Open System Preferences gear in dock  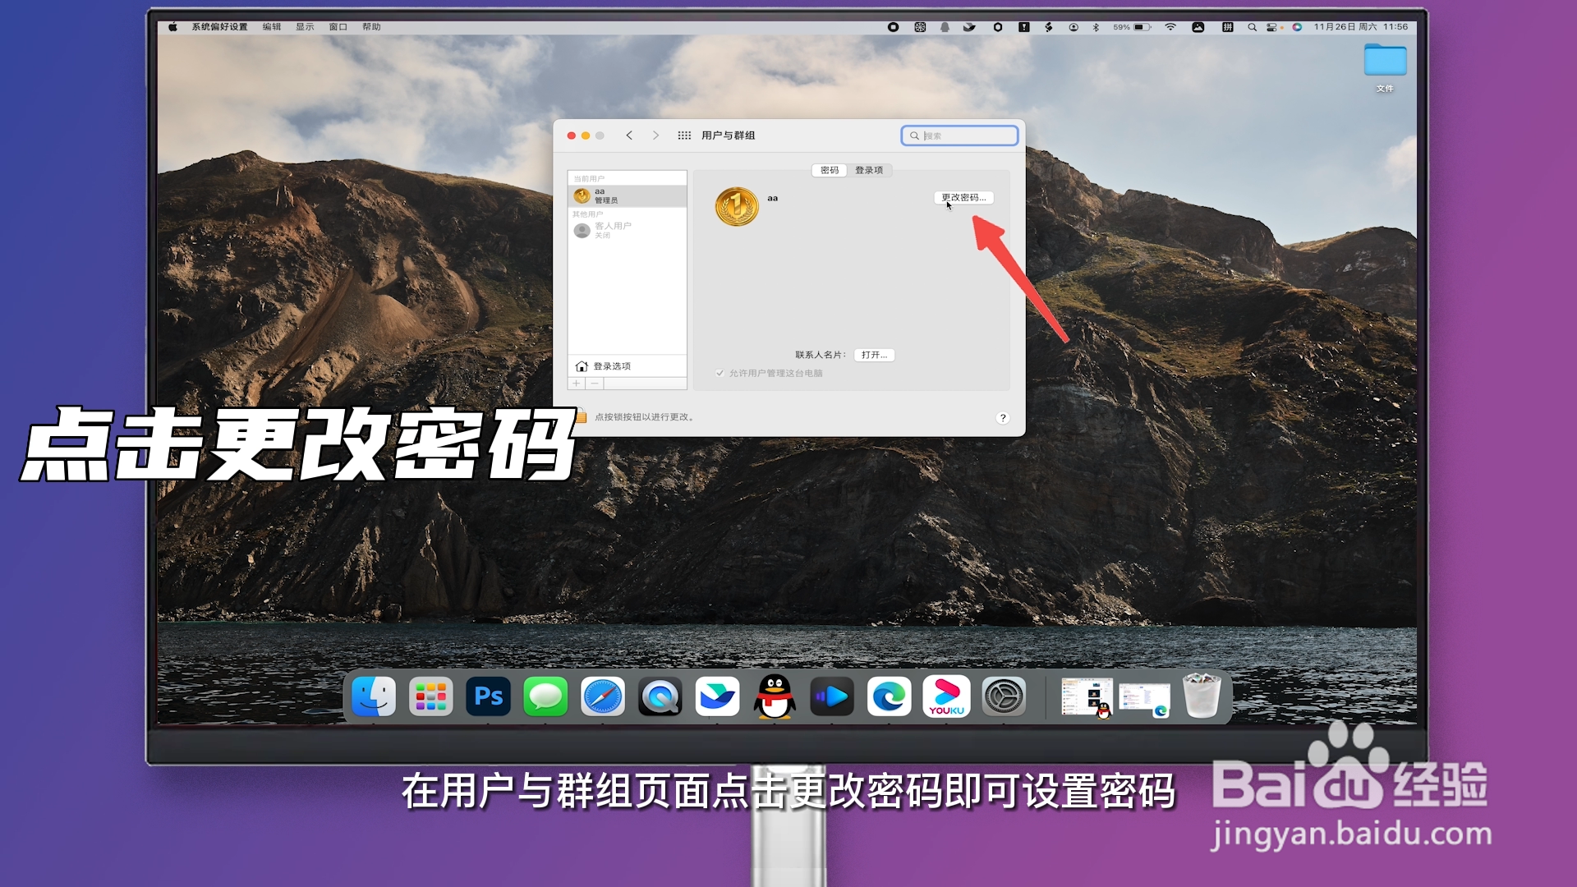click(1004, 696)
